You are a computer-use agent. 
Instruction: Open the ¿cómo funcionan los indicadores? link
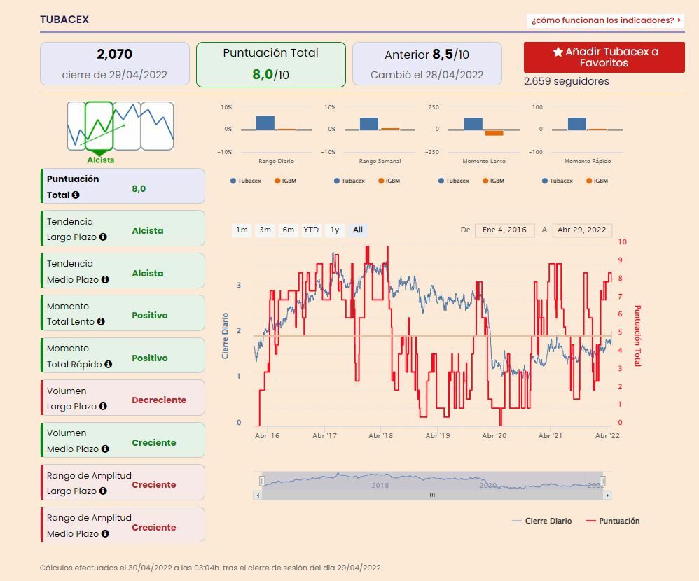pos(605,20)
